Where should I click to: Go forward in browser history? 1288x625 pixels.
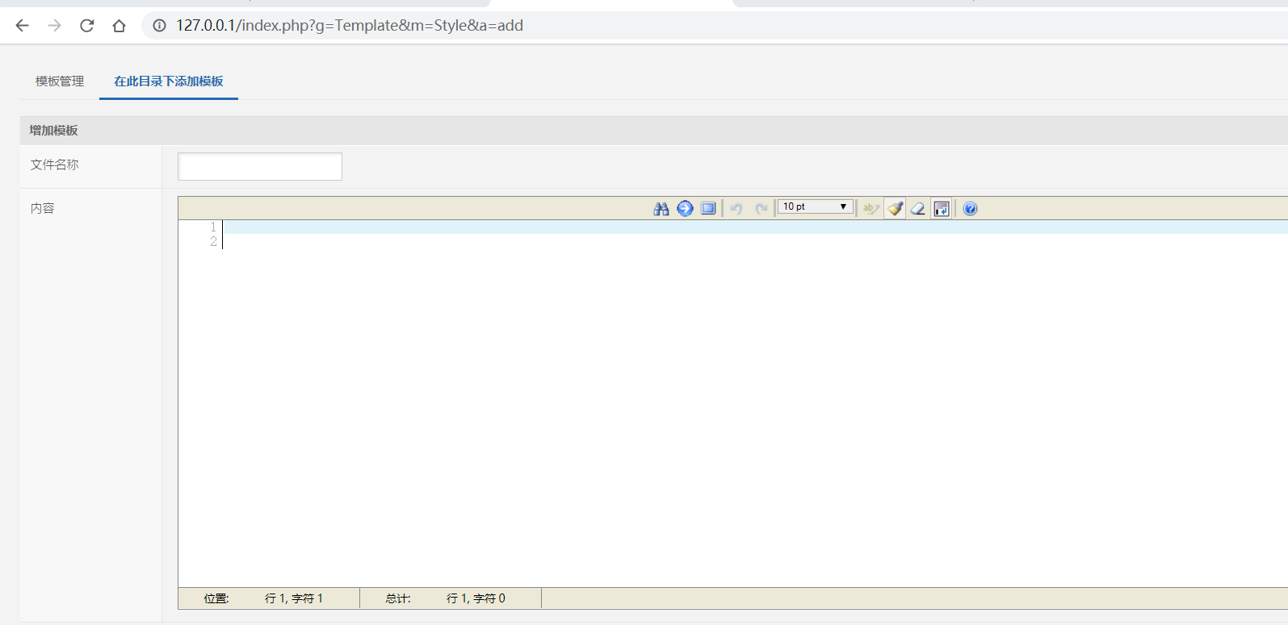(x=54, y=26)
